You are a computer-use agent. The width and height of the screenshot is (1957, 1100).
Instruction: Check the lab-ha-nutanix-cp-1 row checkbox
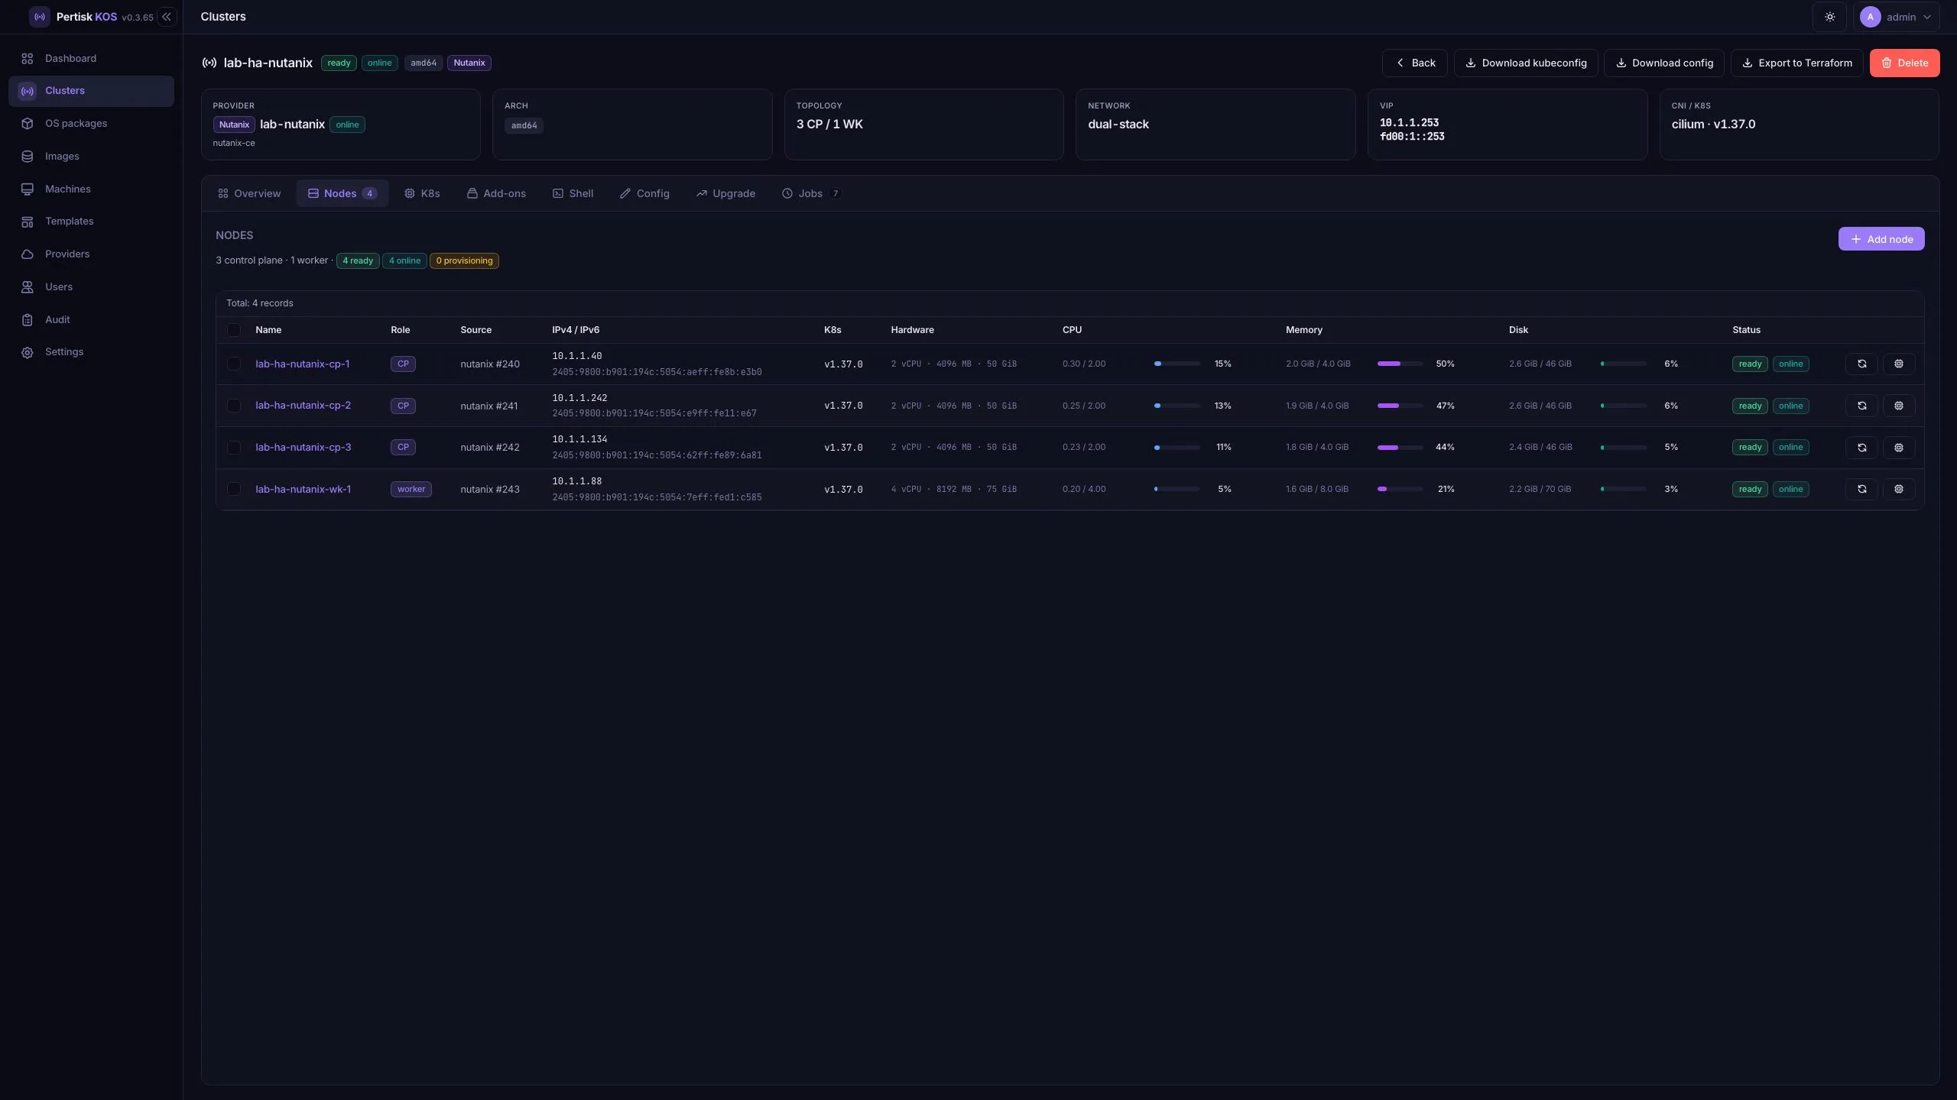point(234,364)
